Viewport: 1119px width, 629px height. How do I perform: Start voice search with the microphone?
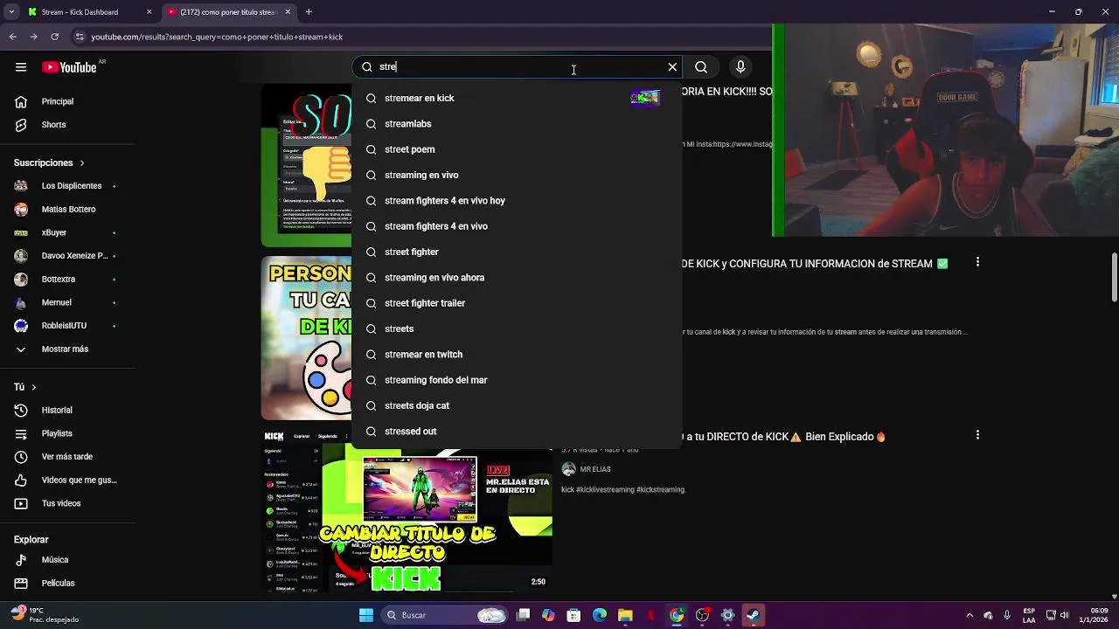tap(740, 67)
